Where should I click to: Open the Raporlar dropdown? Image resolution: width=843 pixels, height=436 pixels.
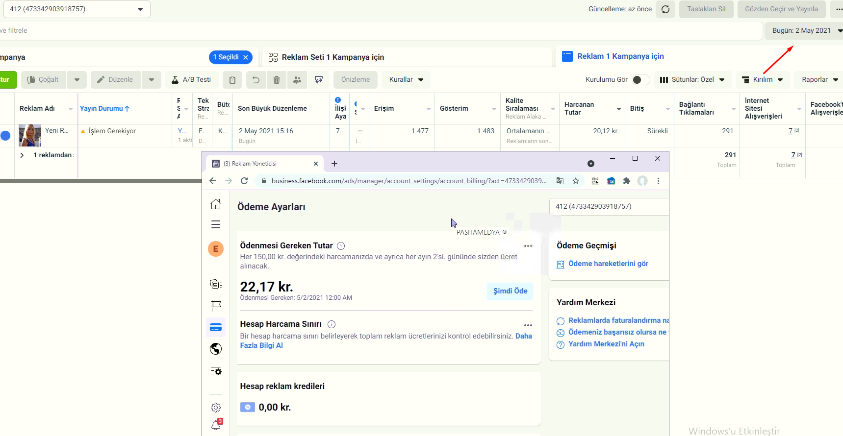(x=819, y=80)
